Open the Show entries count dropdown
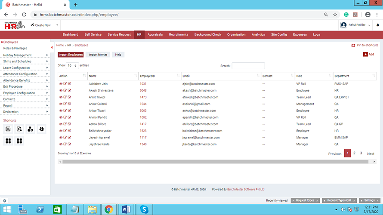The image size is (383, 215). (x=72, y=65)
